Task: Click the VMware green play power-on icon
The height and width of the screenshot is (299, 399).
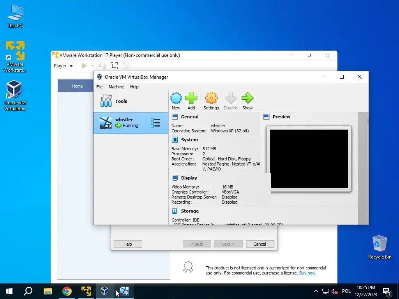Action: (84, 66)
